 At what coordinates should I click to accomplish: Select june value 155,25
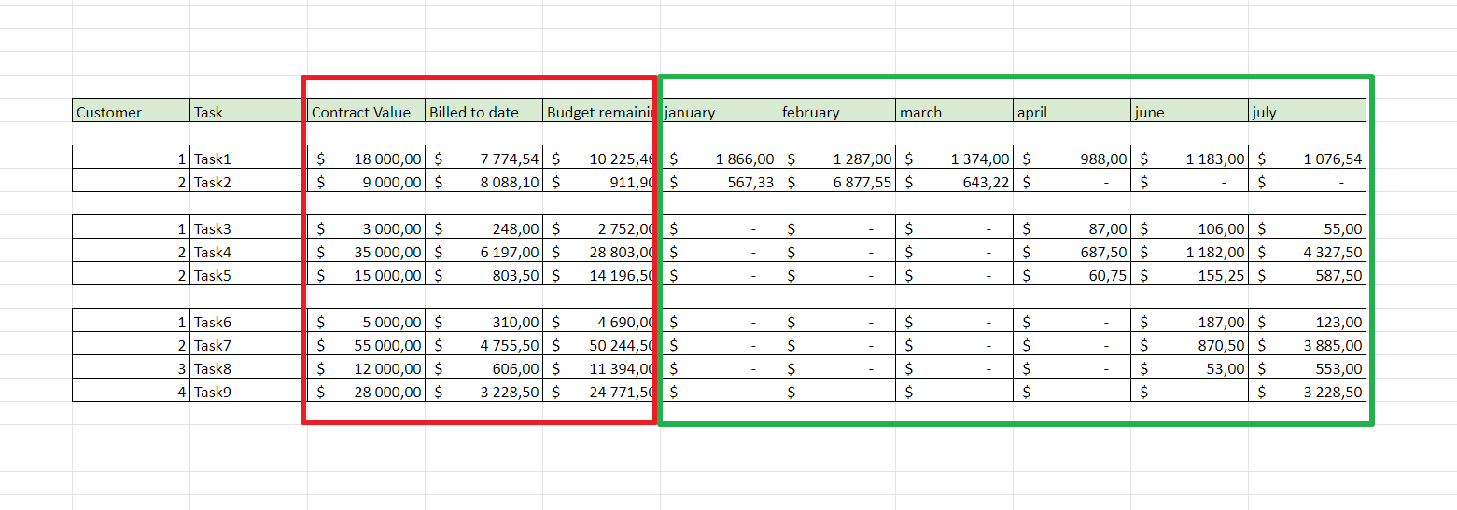pos(1190,274)
